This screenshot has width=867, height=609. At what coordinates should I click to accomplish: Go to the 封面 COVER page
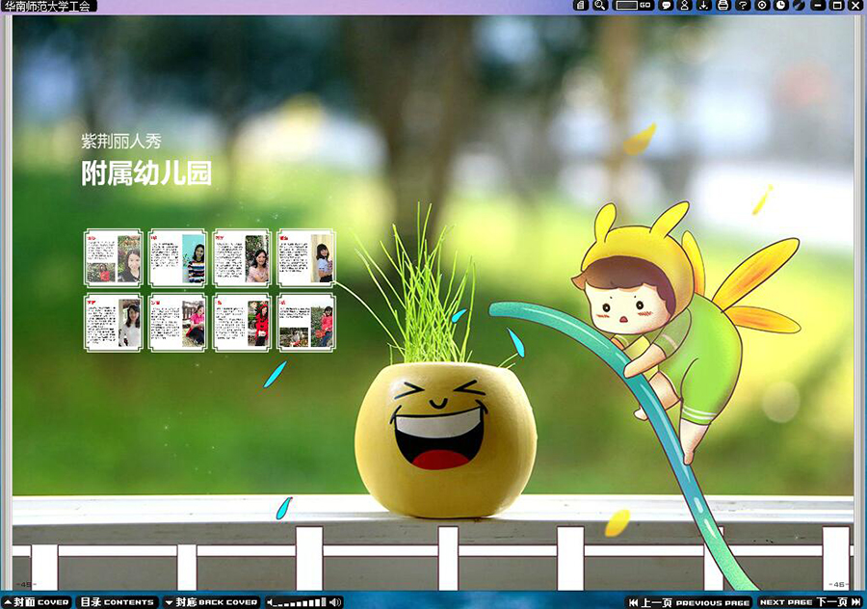tap(37, 602)
